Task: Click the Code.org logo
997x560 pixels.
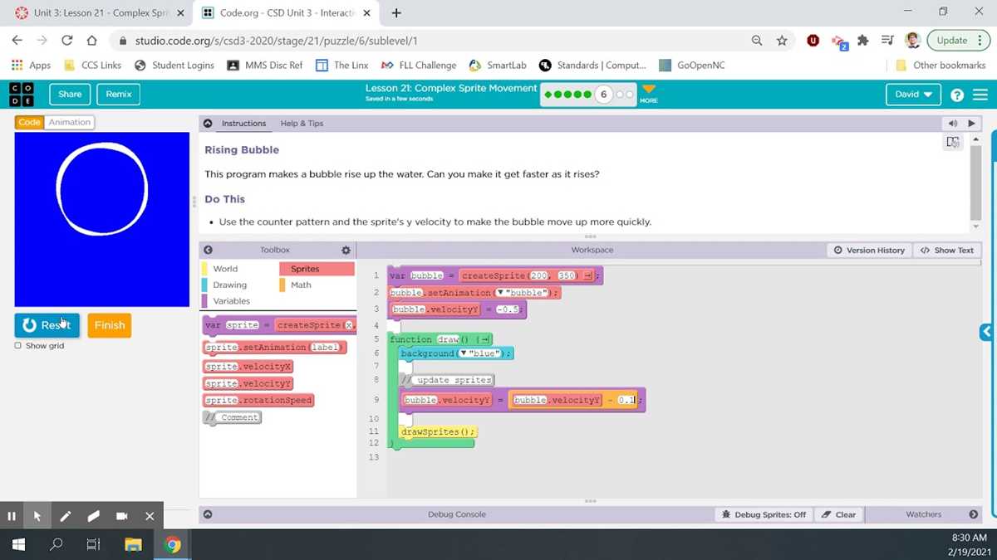Action: click(x=22, y=95)
